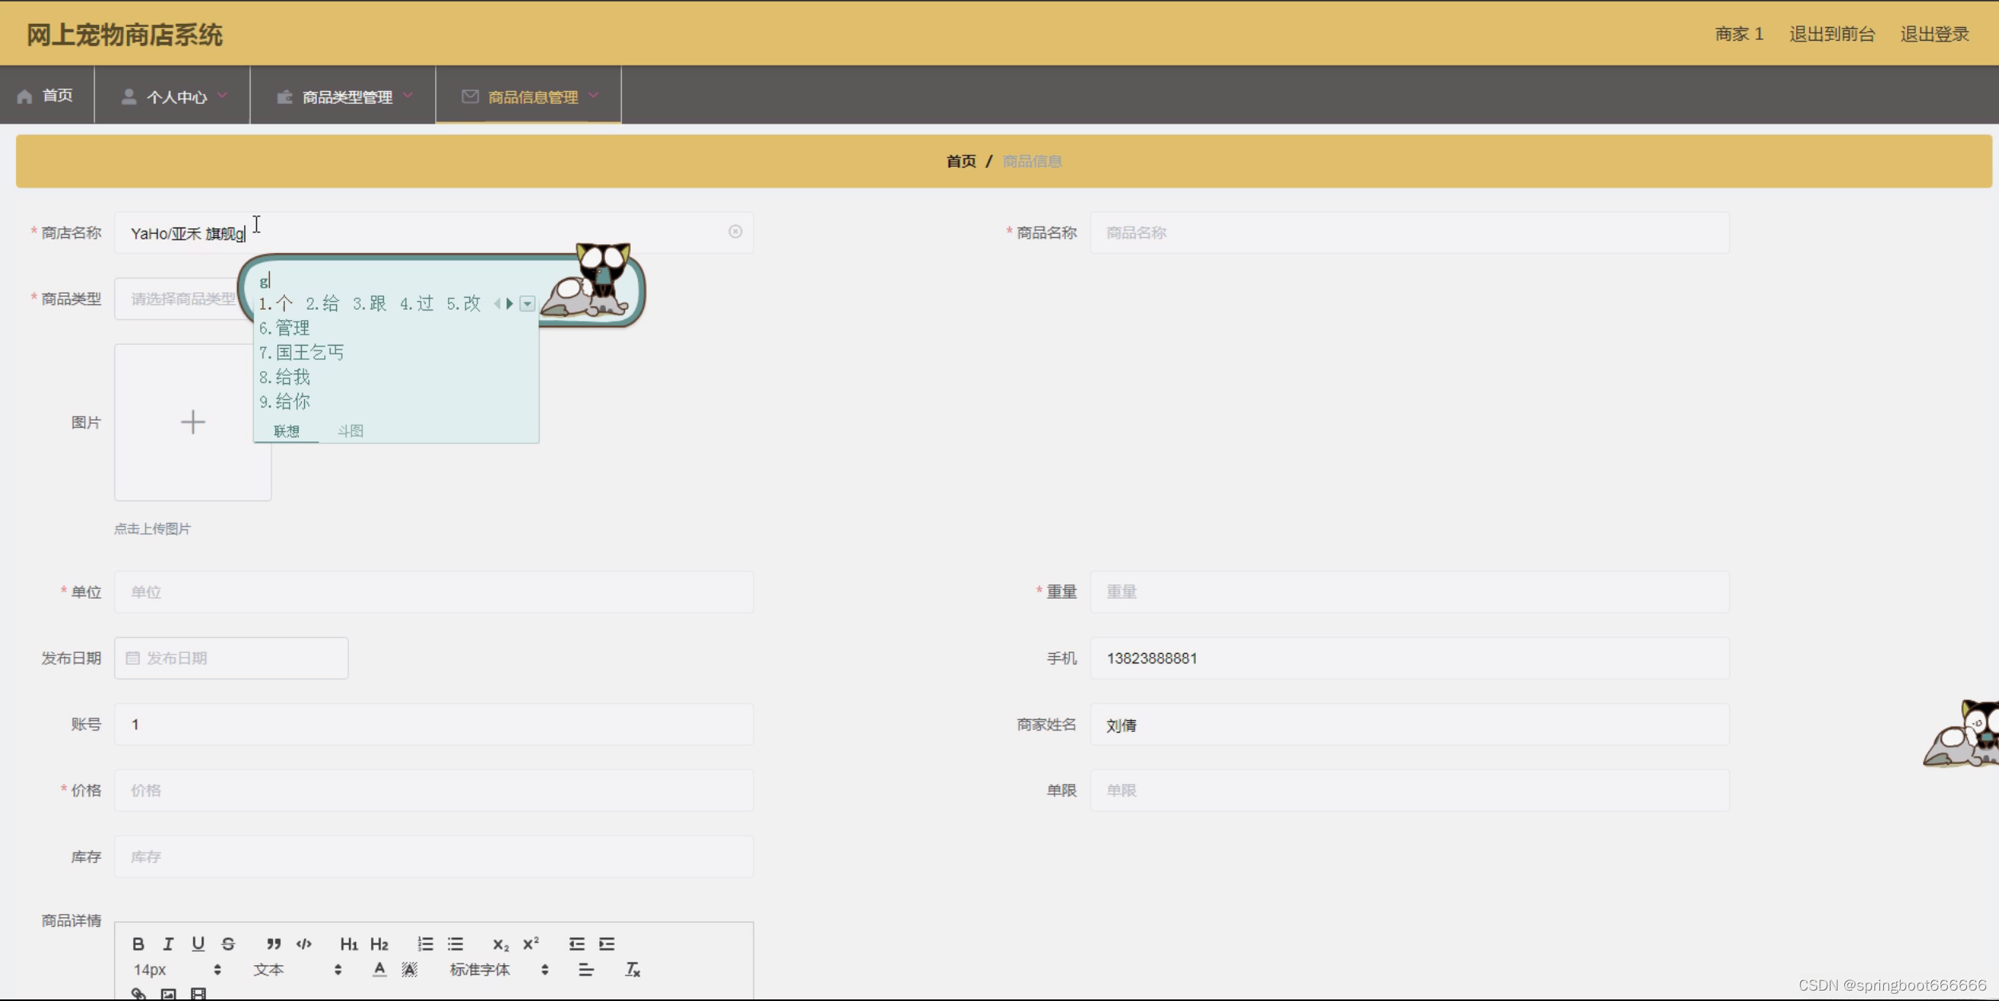Viewport: 1999px width, 1001px height.
Task: Insert an ordered numbered list
Action: [x=426, y=944]
